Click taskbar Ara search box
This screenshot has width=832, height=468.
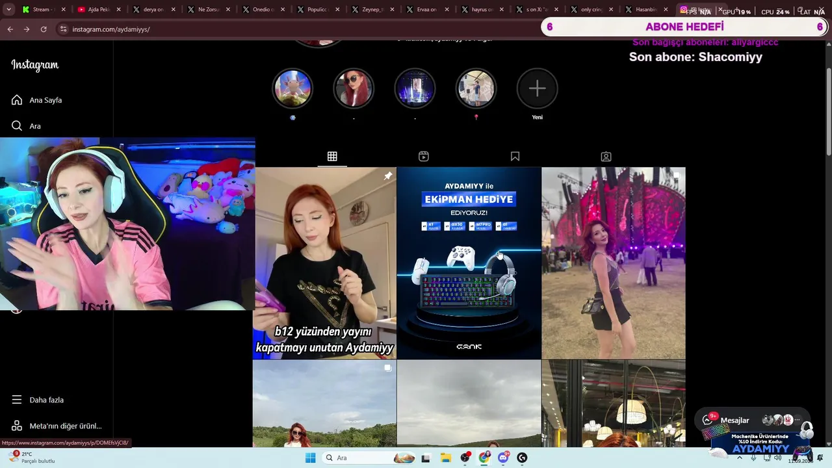[369, 458]
